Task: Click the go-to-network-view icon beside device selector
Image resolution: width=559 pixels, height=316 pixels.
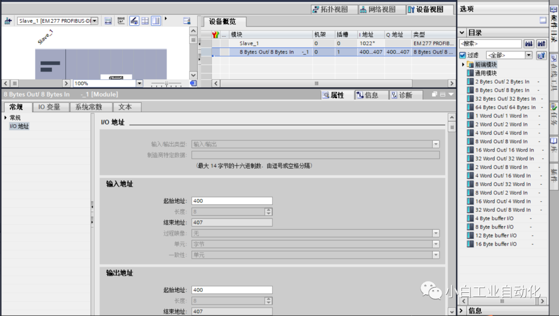Action: [x=8, y=21]
